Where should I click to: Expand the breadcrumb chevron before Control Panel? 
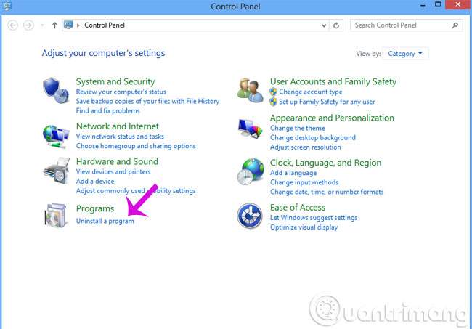point(78,25)
